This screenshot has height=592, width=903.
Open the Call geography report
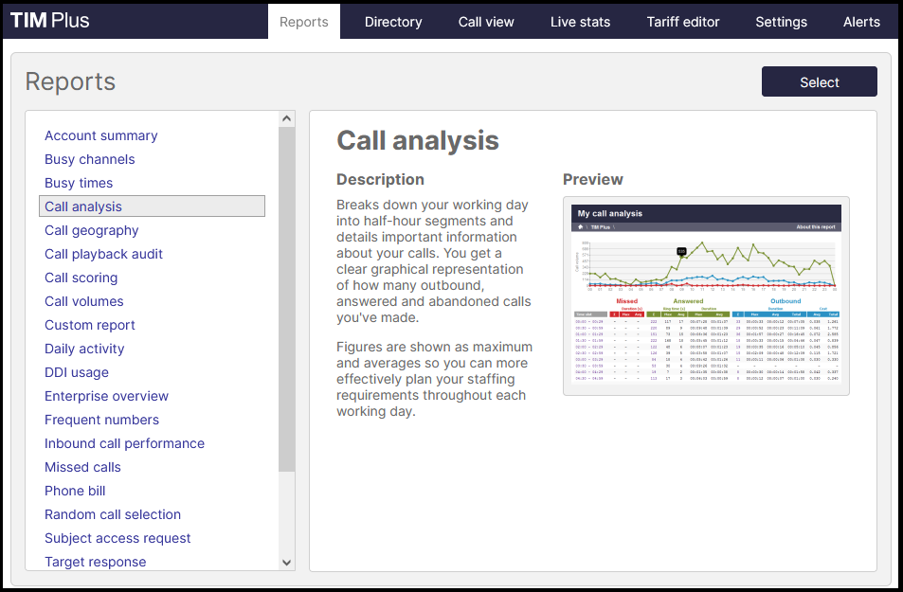(x=91, y=230)
